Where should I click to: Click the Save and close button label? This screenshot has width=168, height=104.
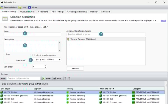(10, 7)
